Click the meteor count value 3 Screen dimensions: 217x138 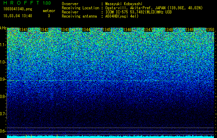49,16
